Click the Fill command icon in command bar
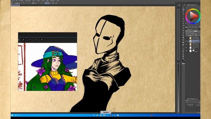This screenshot has width=211, height=119. (33, 3)
